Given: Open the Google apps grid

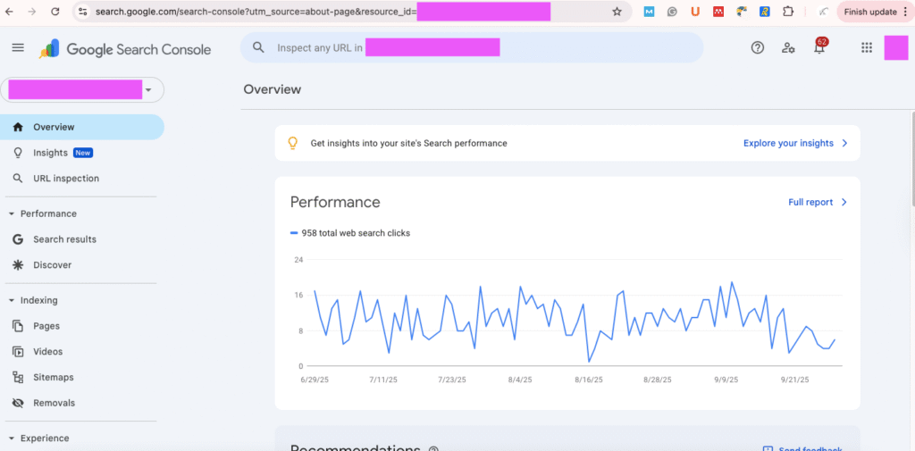Looking at the screenshot, I should point(866,48).
